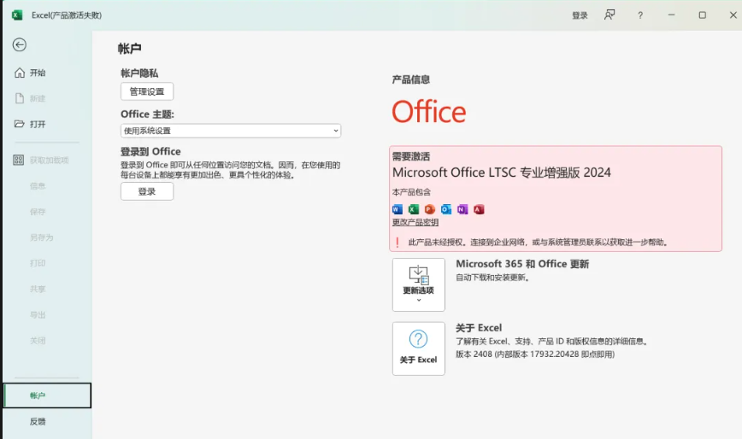Click the large red Office logo text

click(x=429, y=112)
